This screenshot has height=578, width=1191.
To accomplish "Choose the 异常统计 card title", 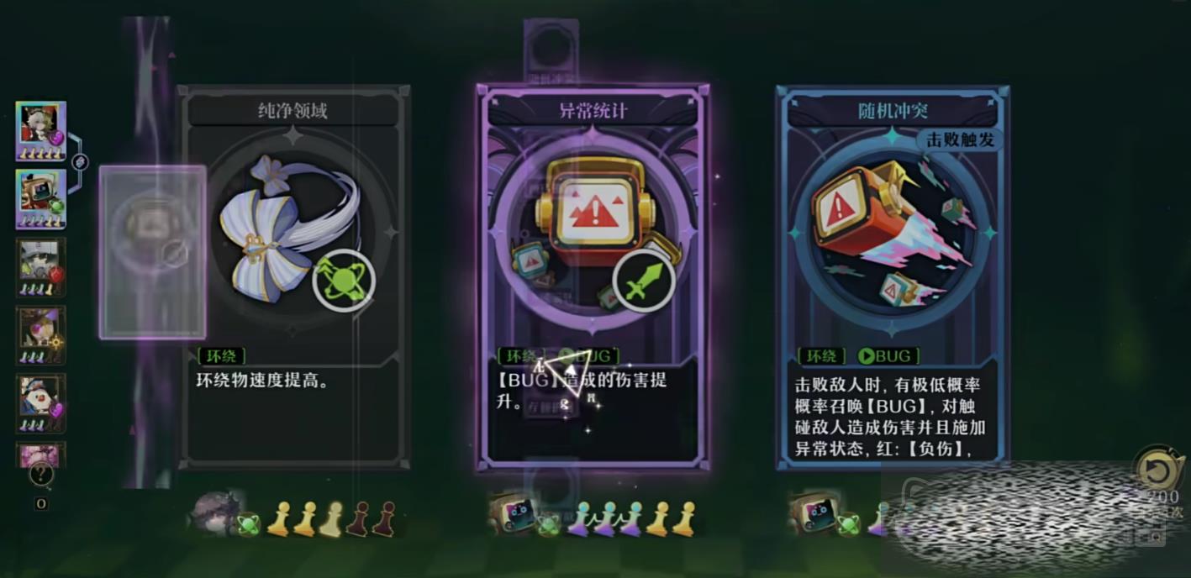I will (x=593, y=110).
